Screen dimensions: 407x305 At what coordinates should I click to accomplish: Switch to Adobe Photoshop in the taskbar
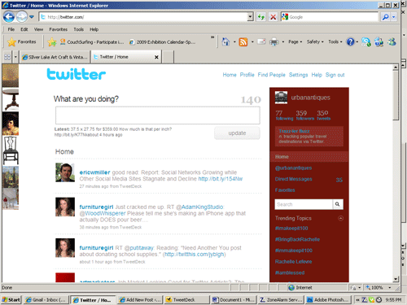coord(328,299)
